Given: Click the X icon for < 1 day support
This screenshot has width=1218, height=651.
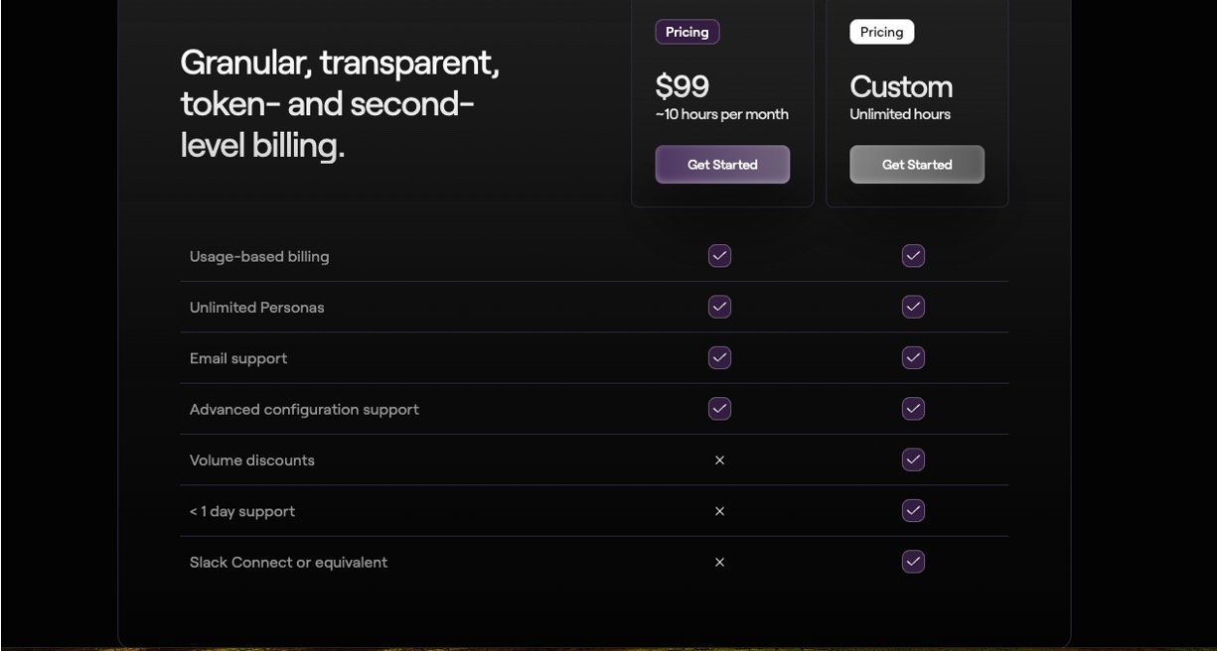Looking at the screenshot, I should coord(720,511).
